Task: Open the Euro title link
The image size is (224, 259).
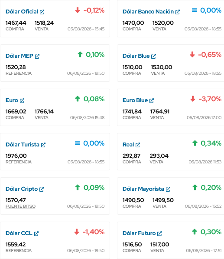Action: point(12,100)
